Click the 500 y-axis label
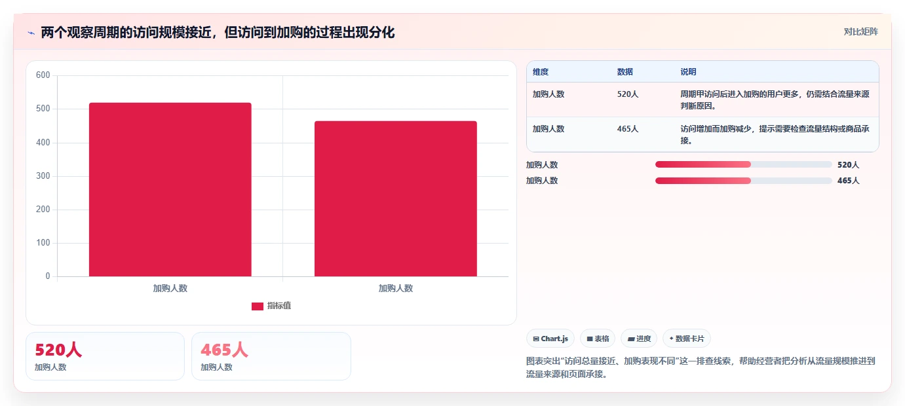 point(43,109)
